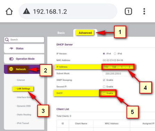Image resolution: width=155 pixels, height=131 pixels.
Task: Toggle the DHCP Enable checkbox
Action: click(x=104, y=93)
